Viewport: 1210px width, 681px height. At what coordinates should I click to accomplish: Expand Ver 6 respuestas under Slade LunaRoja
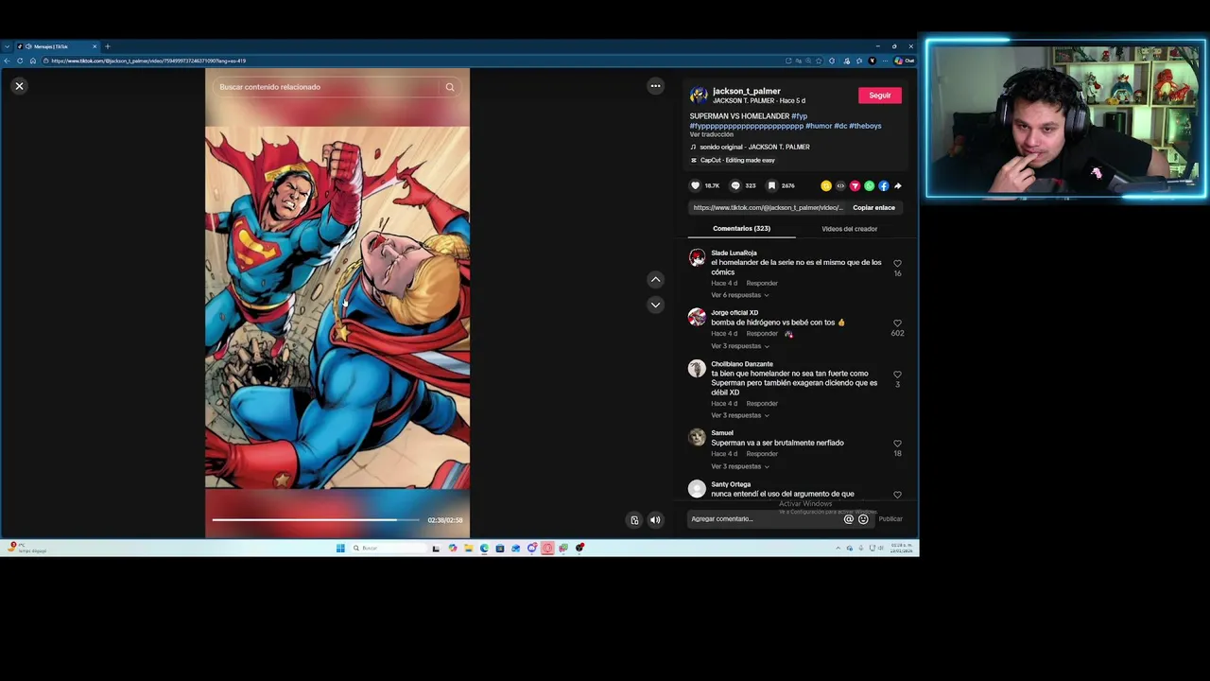[739, 295]
